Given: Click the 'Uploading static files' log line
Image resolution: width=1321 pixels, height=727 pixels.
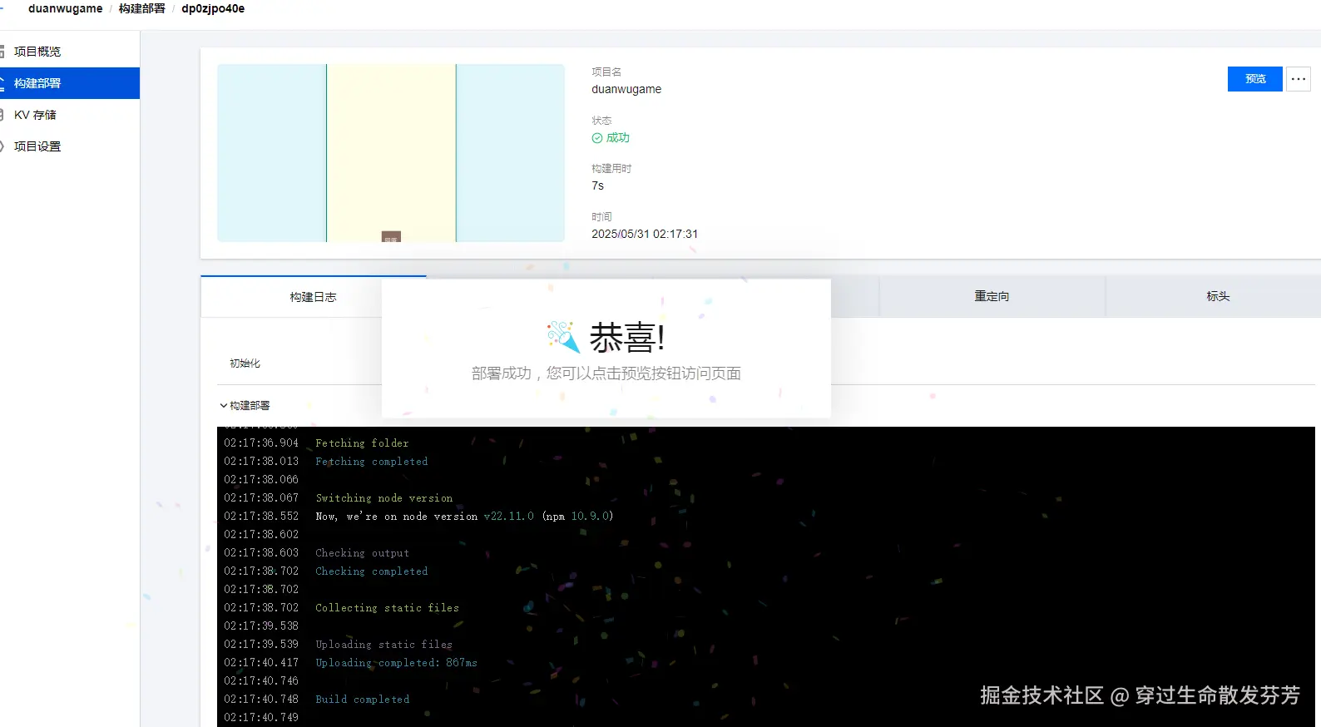Looking at the screenshot, I should pyautogui.click(x=384, y=645).
